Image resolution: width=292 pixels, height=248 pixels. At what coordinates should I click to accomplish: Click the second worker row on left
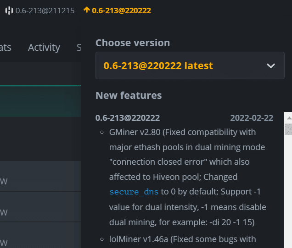[40, 207]
